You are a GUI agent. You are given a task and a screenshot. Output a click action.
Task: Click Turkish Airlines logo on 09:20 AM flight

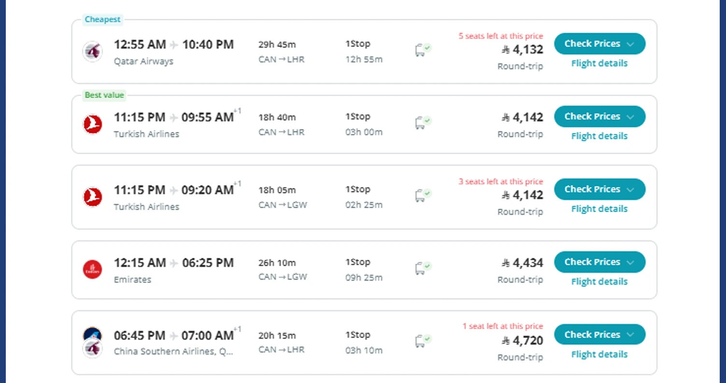pos(92,197)
